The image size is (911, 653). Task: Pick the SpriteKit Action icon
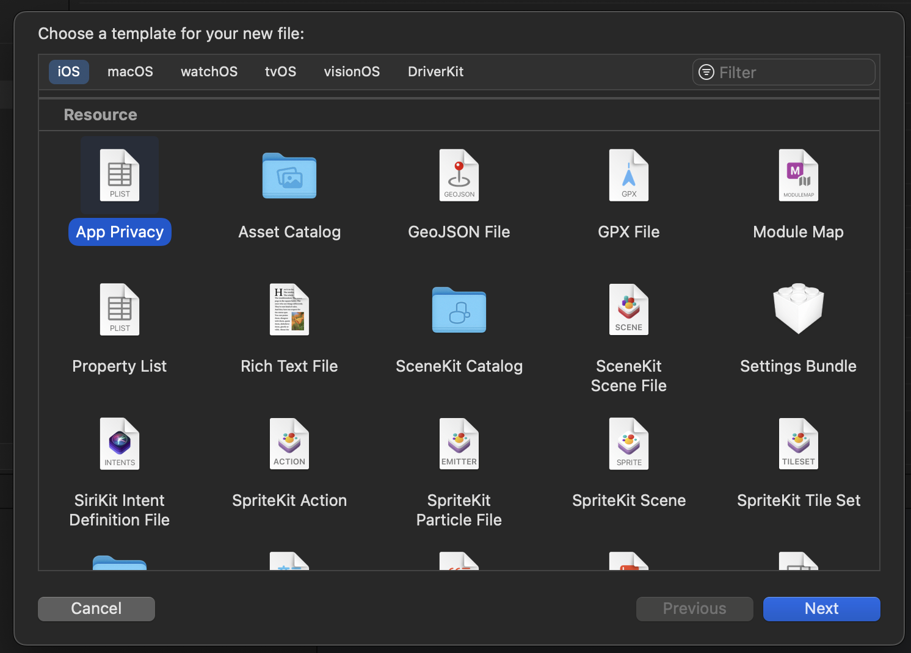(x=289, y=444)
